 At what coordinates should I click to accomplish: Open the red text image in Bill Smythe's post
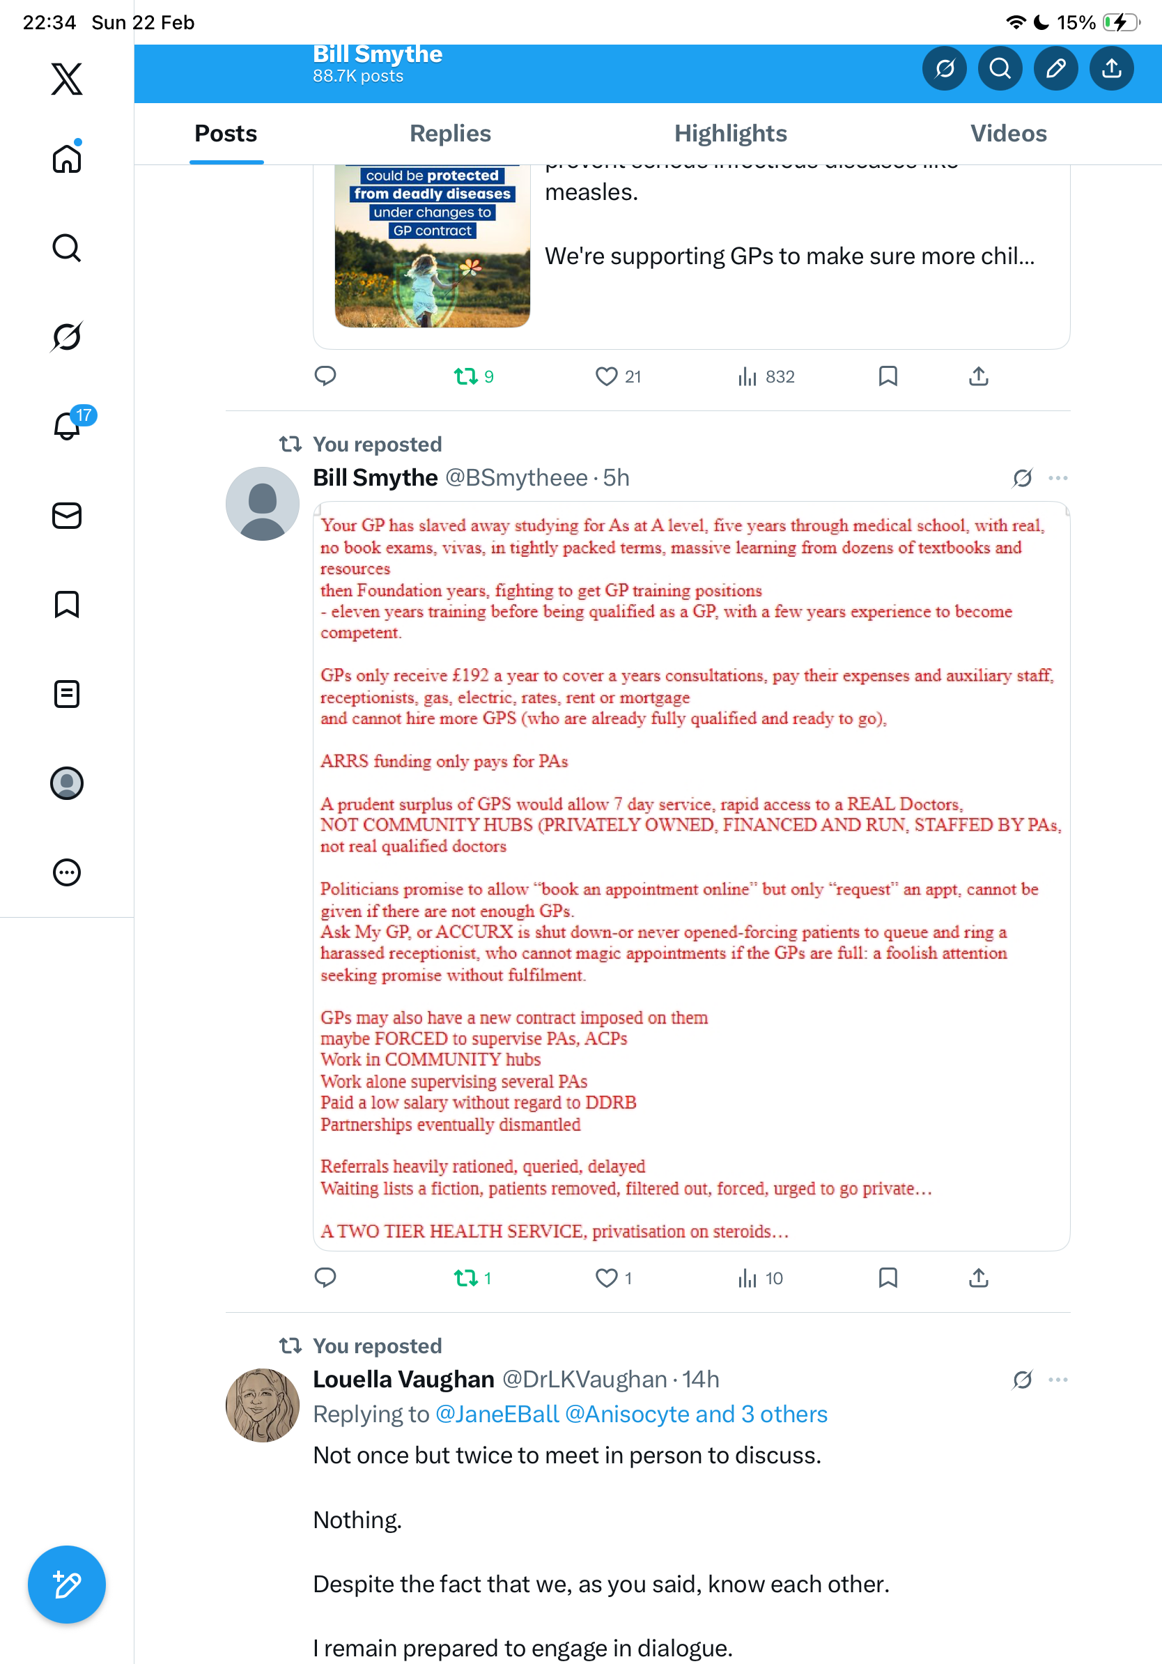click(691, 875)
